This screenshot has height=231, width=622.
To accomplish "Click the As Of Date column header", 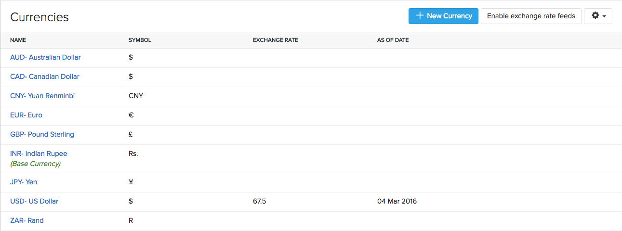I will click(393, 40).
